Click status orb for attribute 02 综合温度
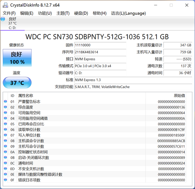This screenshot has width=195, height=189. click(x=5, y=107)
